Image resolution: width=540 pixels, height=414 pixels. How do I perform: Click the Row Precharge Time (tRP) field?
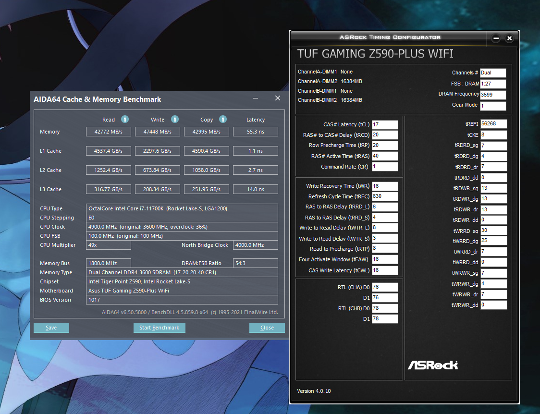coord(385,145)
